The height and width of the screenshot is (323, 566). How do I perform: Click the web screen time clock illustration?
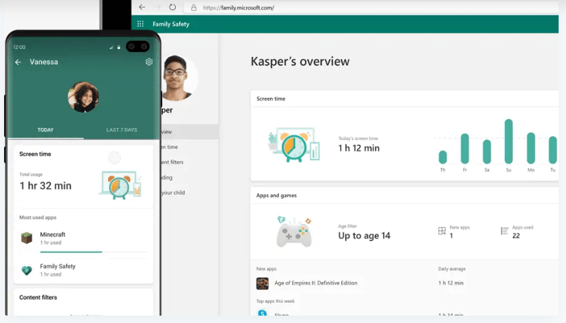(294, 144)
